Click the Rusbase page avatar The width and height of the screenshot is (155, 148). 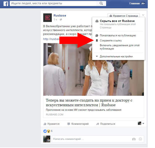point(47,17)
